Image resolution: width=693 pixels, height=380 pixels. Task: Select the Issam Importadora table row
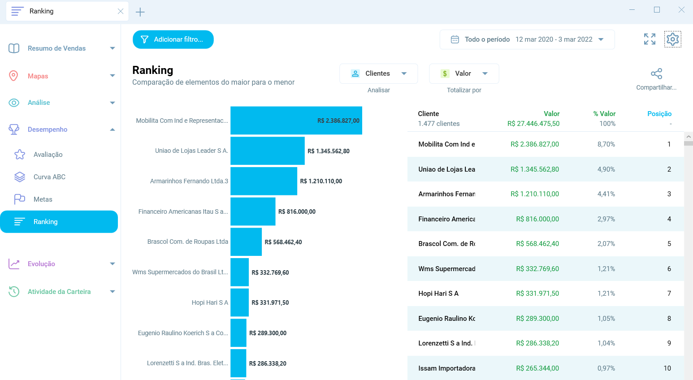click(546, 368)
